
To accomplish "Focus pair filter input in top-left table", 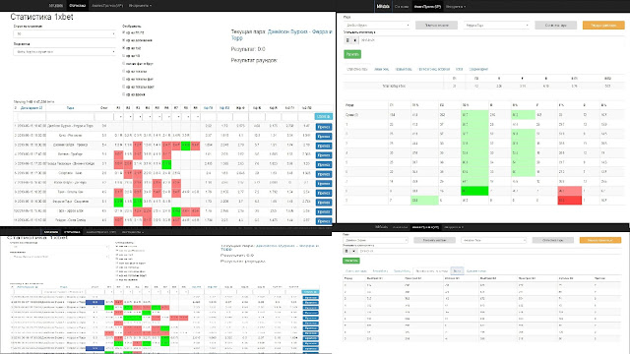I will [x=70, y=117].
